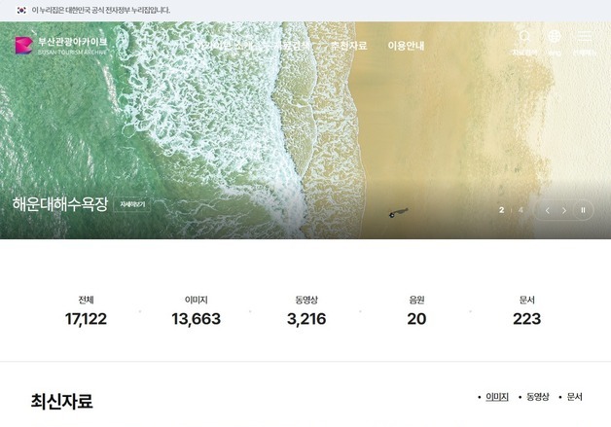611x427 pixels.
Task: Click the 문서 count 223
Action: click(x=526, y=319)
